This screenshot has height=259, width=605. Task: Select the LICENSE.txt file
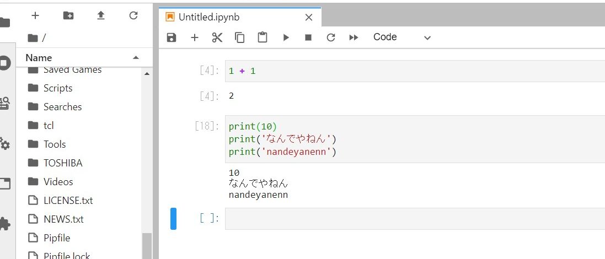(x=68, y=201)
